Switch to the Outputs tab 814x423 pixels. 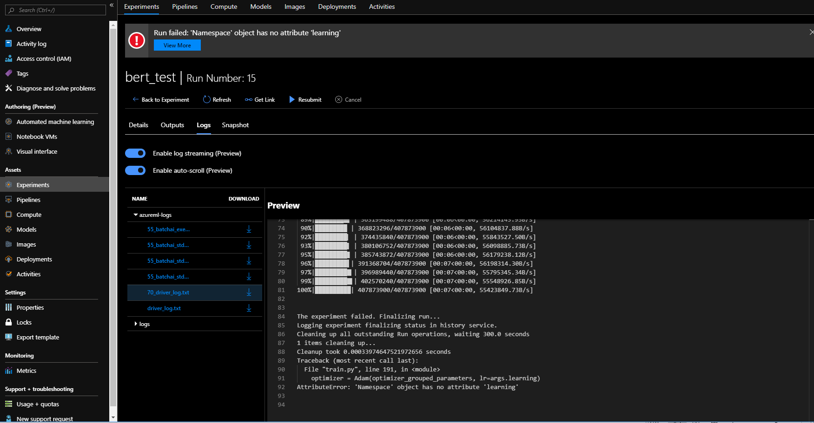[x=172, y=125]
